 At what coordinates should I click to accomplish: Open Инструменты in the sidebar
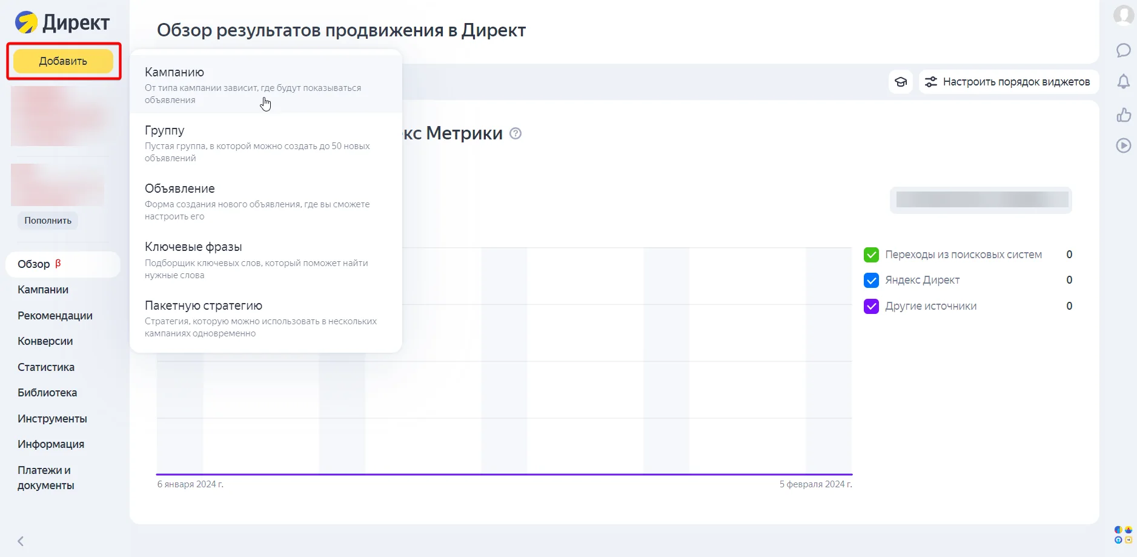point(52,419)
